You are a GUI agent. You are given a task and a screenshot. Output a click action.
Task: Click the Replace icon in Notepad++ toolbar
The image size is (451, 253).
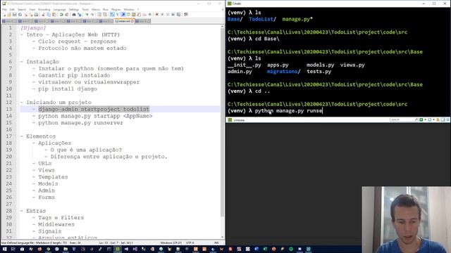(80, 14)
